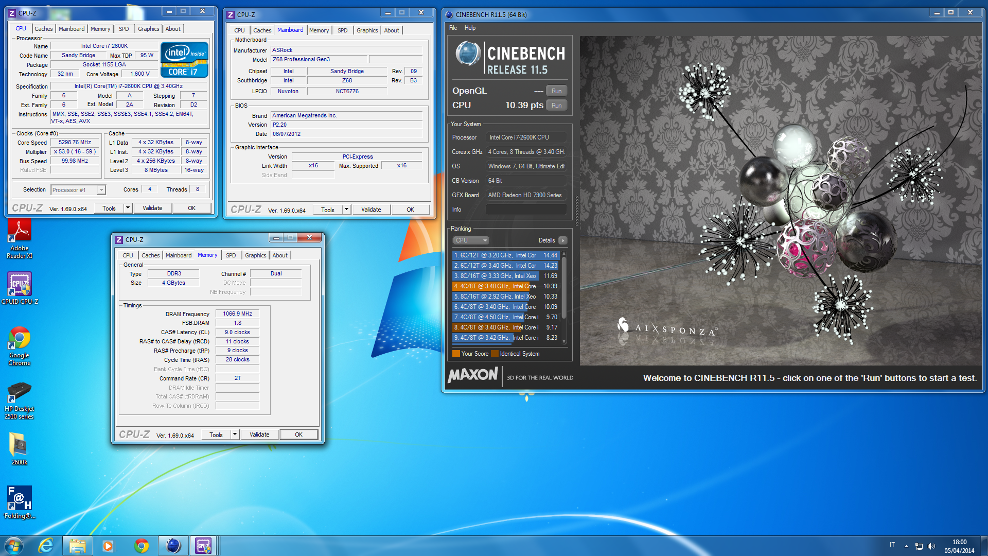The height and width of the screenshot is (556, 988).
Task: Open ranking Details arrow button
Action: [x=563, y=240]
